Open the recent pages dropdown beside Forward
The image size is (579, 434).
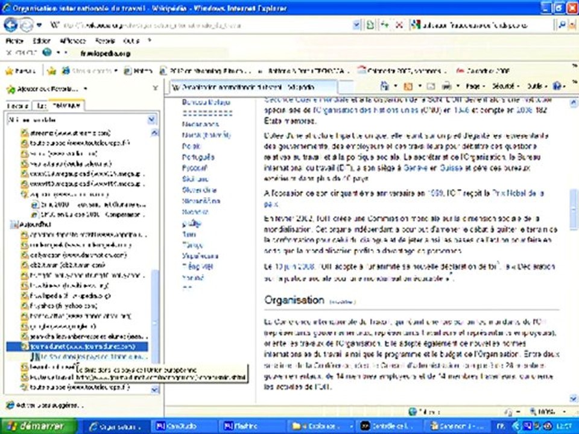tap(39, 25)
